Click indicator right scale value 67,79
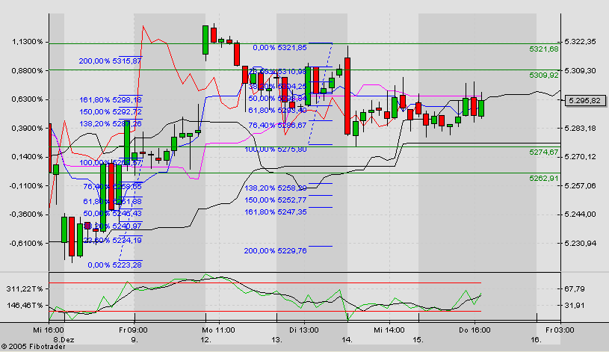 tap(574, 289)
